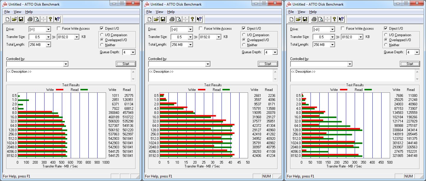
Task: Click Save floppy icon in left window
Action: click(x=21, y=19)
